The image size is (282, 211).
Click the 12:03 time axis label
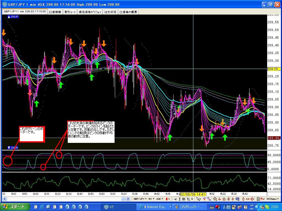tap(36, 194)
